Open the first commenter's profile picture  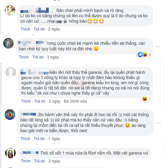(10, 10)
